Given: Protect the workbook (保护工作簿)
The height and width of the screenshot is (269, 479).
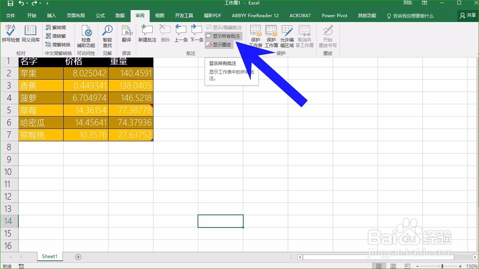Looking at the screenshot, I should pyautogui.click(x=271, y=36).
